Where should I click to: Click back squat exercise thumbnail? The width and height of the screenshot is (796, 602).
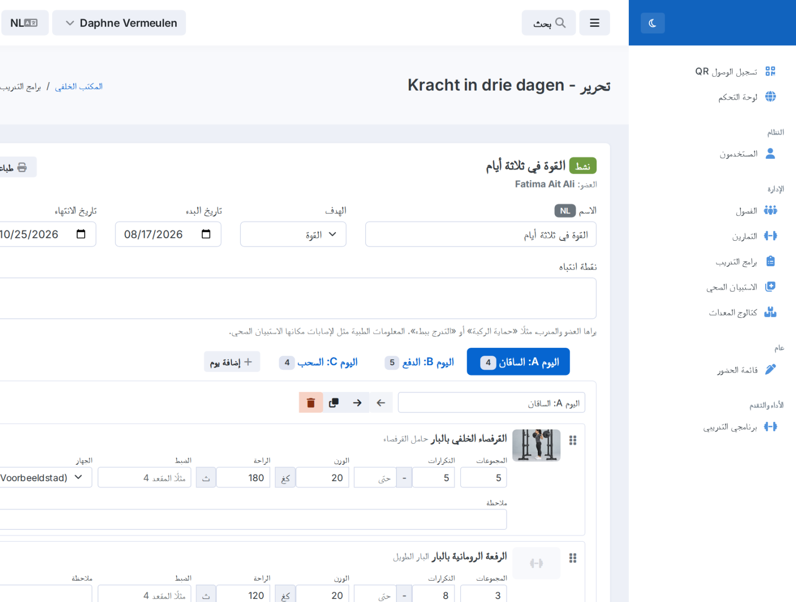coord(536,445)
